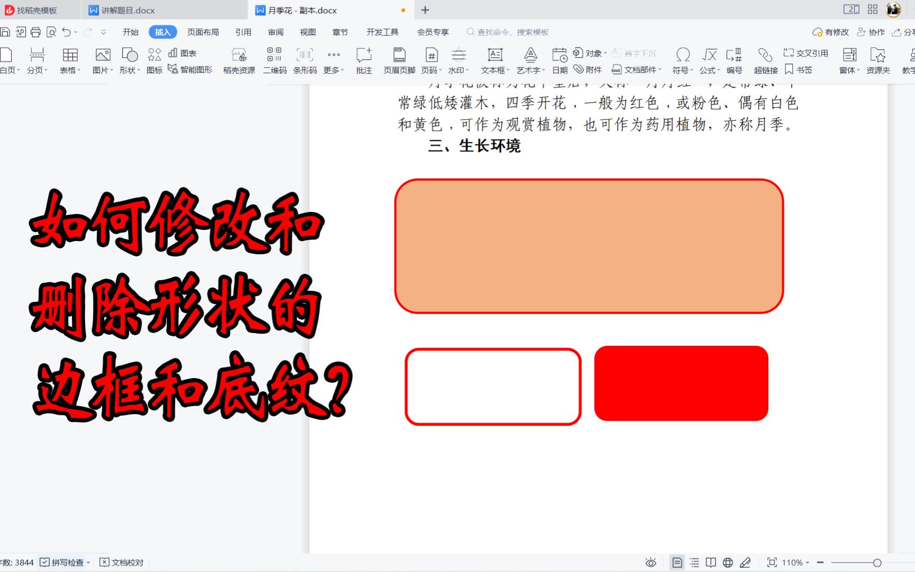
Task: Click the Print icon in quick access toolbar
Action: click(x=35, y=32)
